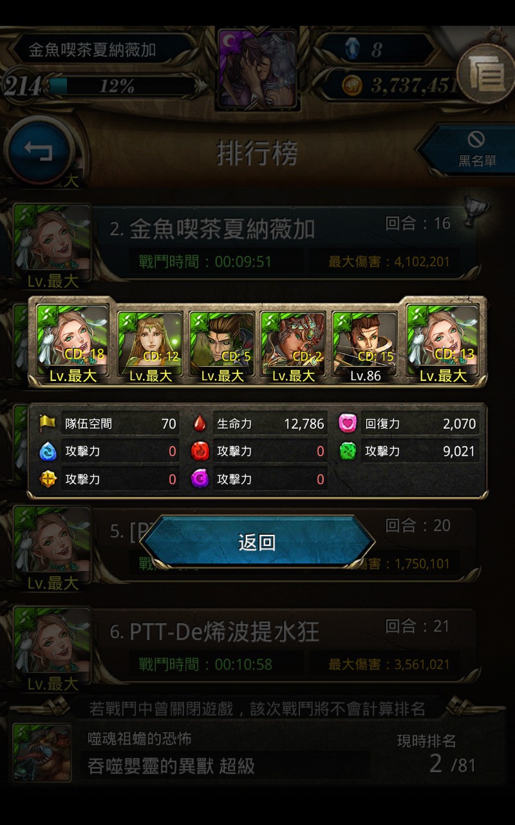Tap the diamond gem counter icon
Image resolution: width=515 pixels, height=825 pixels.
click(351, 50)
